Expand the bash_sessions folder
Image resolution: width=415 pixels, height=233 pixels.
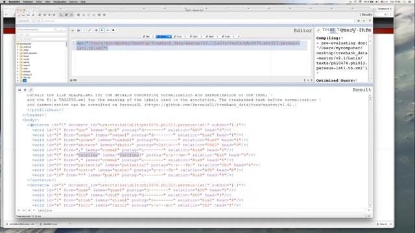18,53
